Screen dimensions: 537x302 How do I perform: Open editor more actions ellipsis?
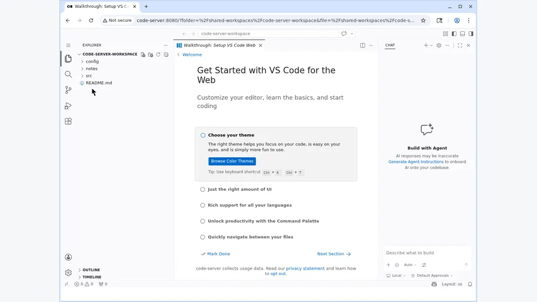[371, 45]
